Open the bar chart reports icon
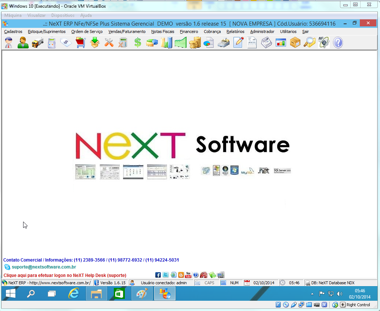This screenshot has width=380, height=311. 166,42
